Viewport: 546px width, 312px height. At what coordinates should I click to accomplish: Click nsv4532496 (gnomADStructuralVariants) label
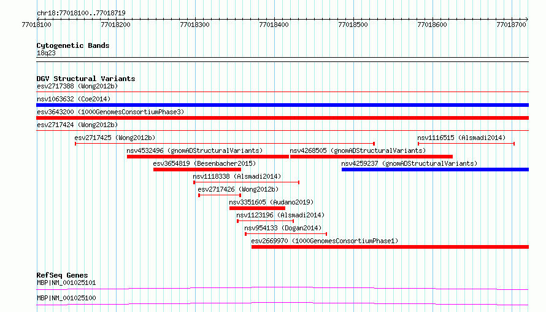pyautogui.click(x=194, y=150)
